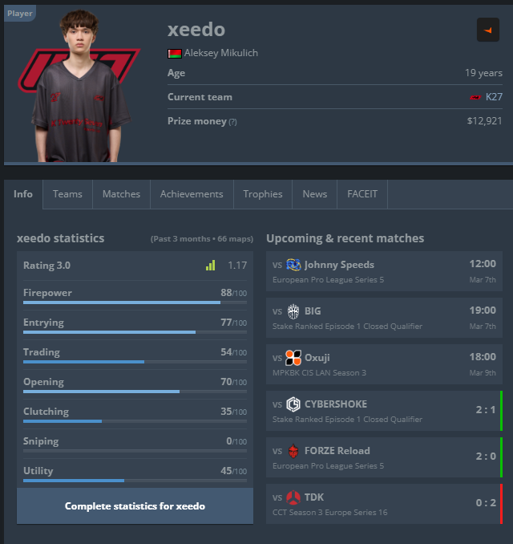Click the prize money help question mark

click(x=233, y=122)
